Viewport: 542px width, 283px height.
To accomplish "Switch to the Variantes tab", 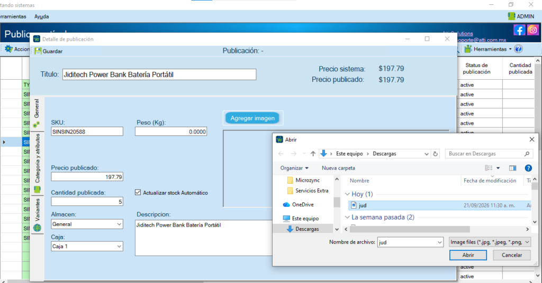I will (x=37, y=215).
